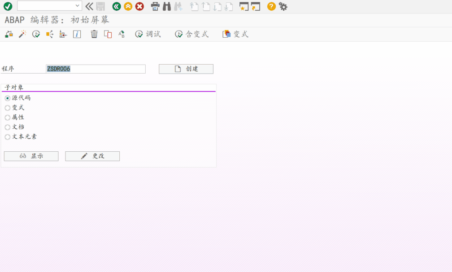Click the green checkmark Enter icon
The width and height of the screenshot is (452, 272).
(x=6, y=6)
